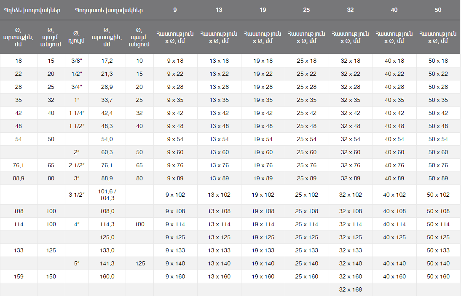Click the "25 x 60" cell
Screen dimensions: 461x297
pyautogui.click(x=307, y=152)
